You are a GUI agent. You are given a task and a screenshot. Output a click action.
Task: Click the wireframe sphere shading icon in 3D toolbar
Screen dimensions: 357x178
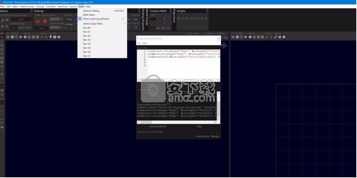coord(16,37)
